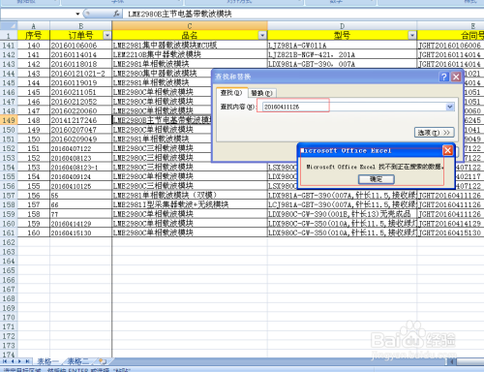Click cell JCHT20160415130
The image size is (484, 372).
coord(450,232)
